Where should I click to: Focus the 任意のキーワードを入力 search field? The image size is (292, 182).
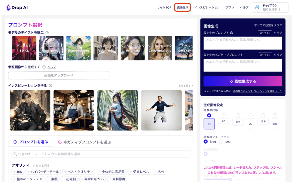pyautogui.click(x=101, y=154)
